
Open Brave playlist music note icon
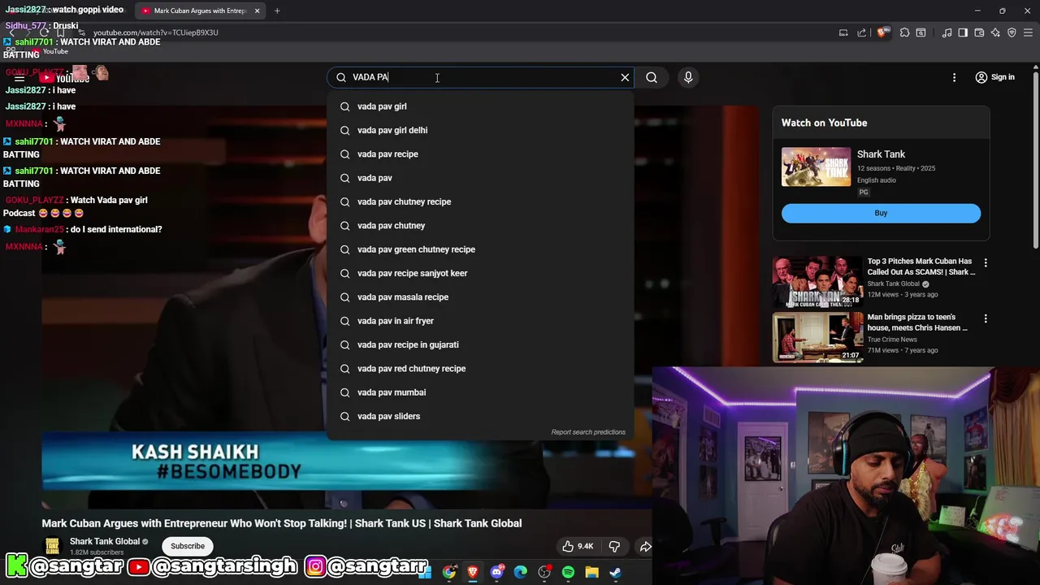pos(947,32)
